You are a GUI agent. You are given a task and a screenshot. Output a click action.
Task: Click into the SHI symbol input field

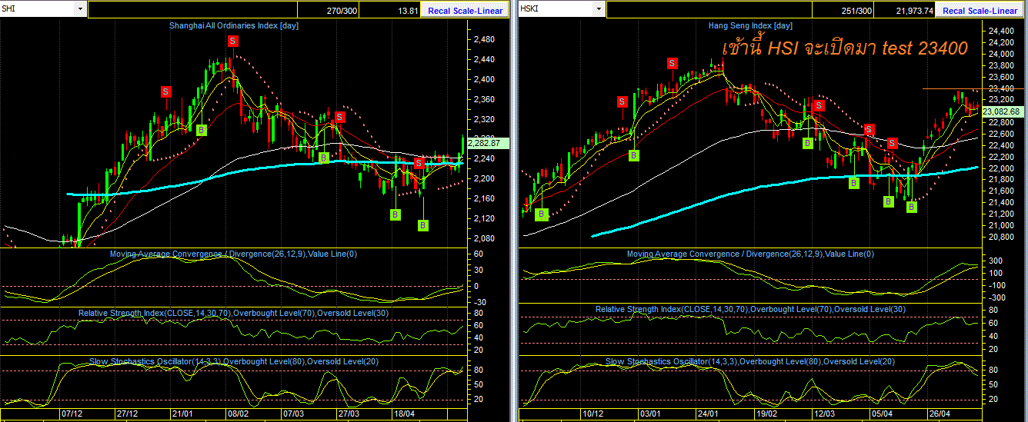[x=38, y=9]
